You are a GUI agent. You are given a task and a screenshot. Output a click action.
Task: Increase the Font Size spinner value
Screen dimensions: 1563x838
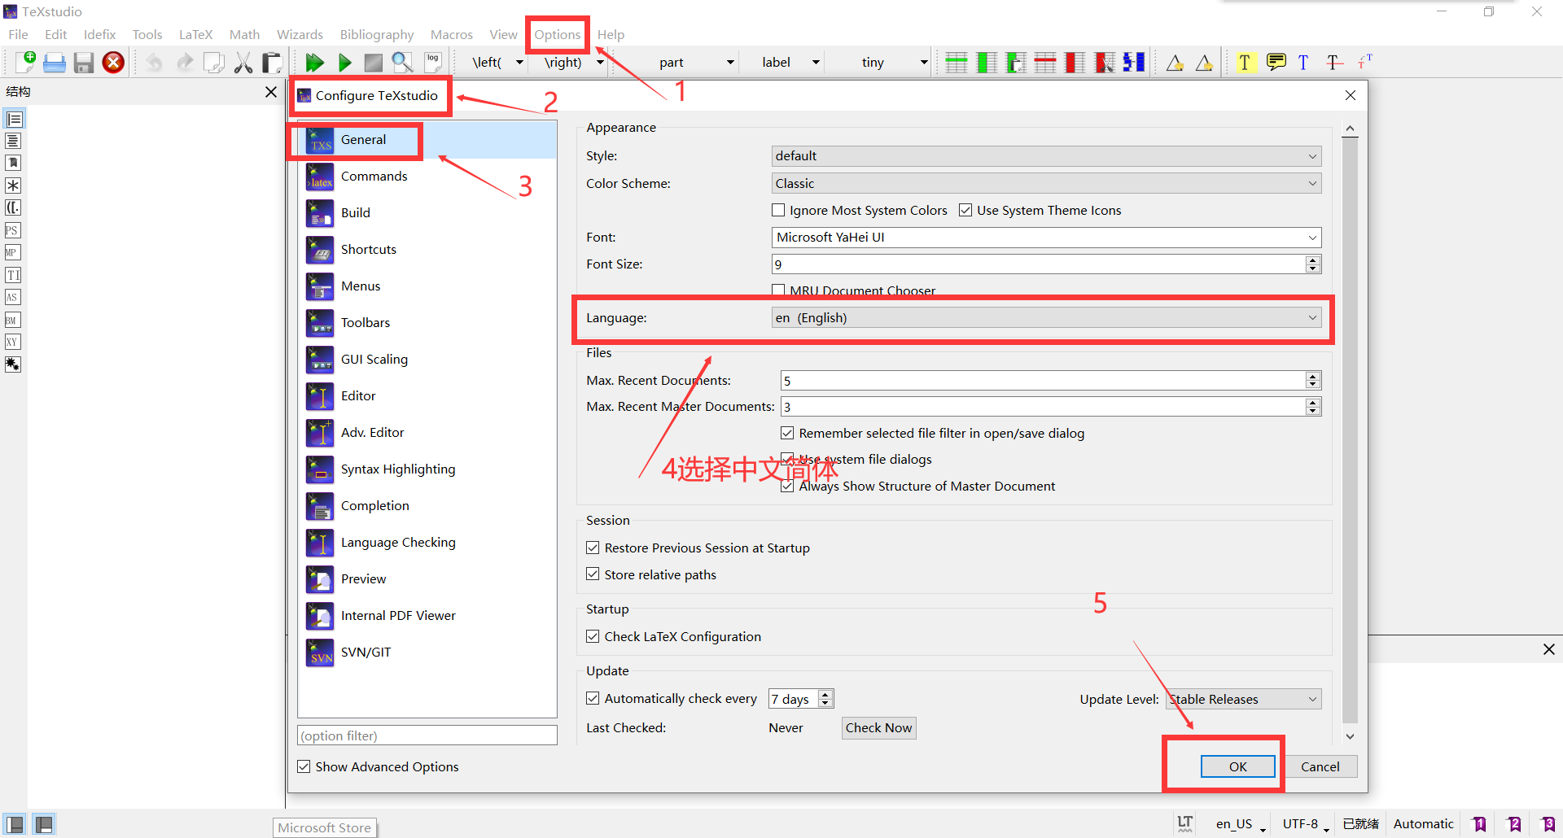pos(1312,260)
